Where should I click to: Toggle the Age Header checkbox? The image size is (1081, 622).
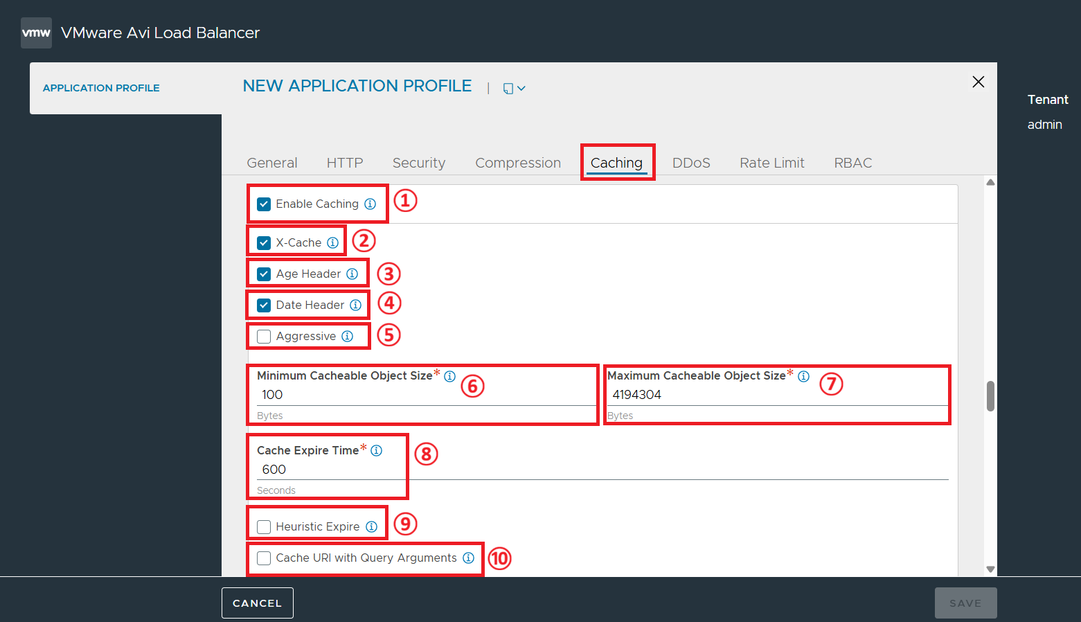(x=264, y=274)
